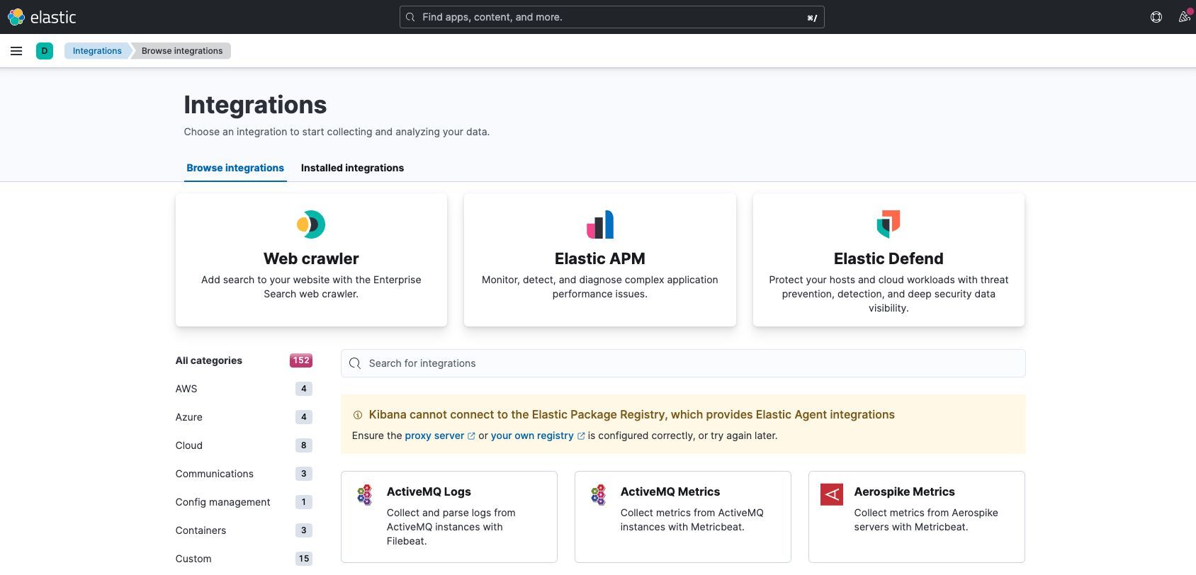The height and width of the screenshot is (575, 1196).
Task: Click the Custom count badge 15
Action: (x=304, y=559)
